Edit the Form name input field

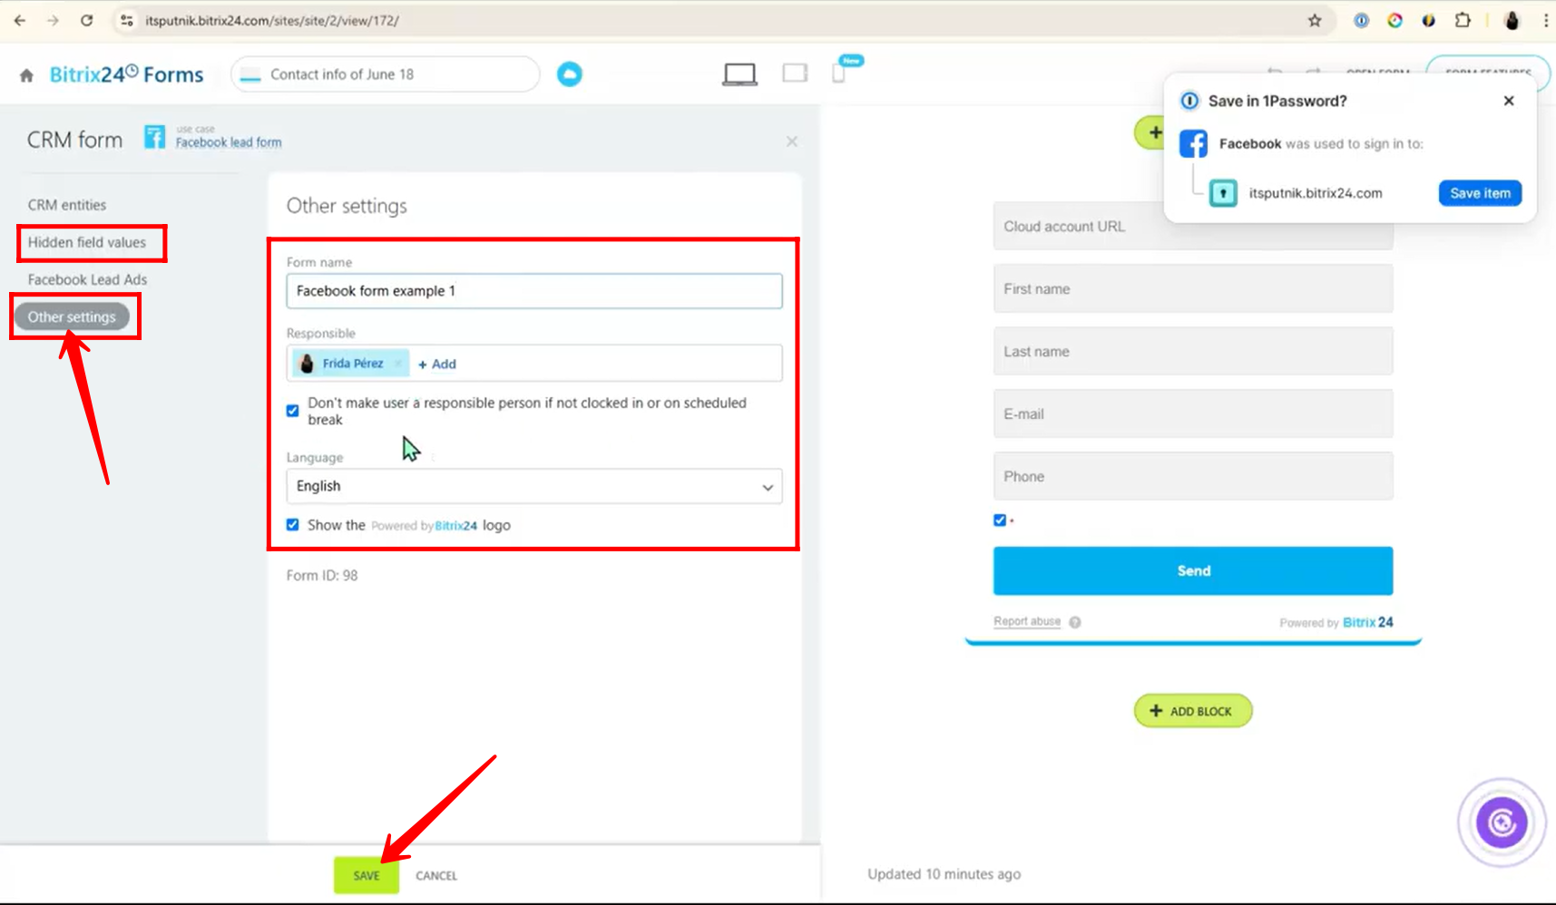coord(534,291)
